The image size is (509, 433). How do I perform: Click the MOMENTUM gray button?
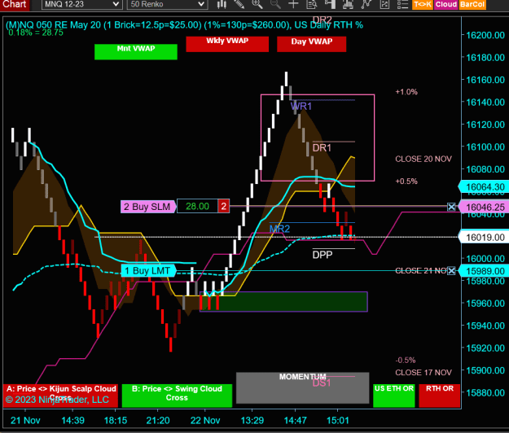click(302, 388)
